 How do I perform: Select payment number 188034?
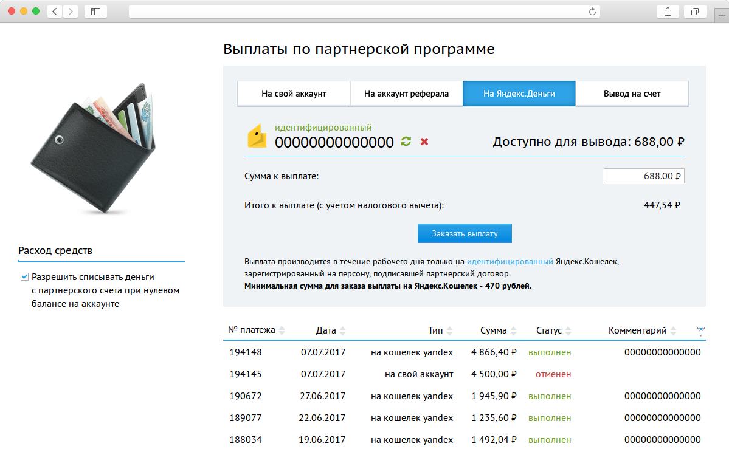point(246,439)
